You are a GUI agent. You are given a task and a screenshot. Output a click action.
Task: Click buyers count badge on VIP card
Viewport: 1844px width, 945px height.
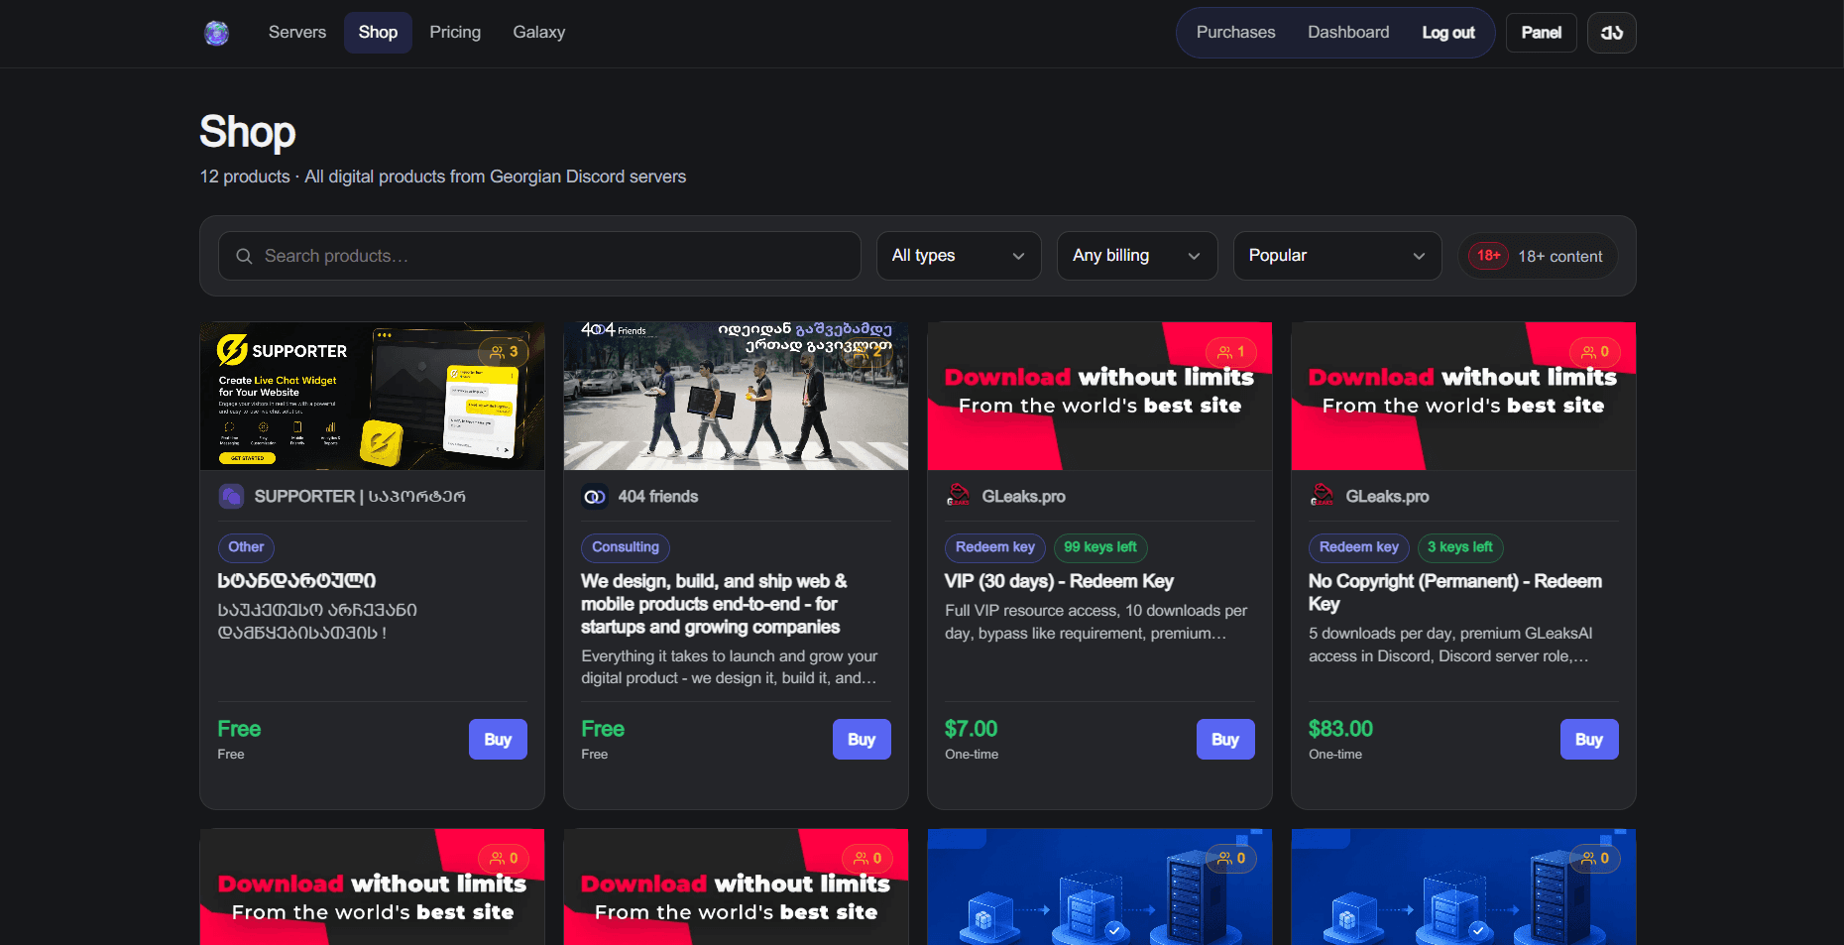point(1231,352)
